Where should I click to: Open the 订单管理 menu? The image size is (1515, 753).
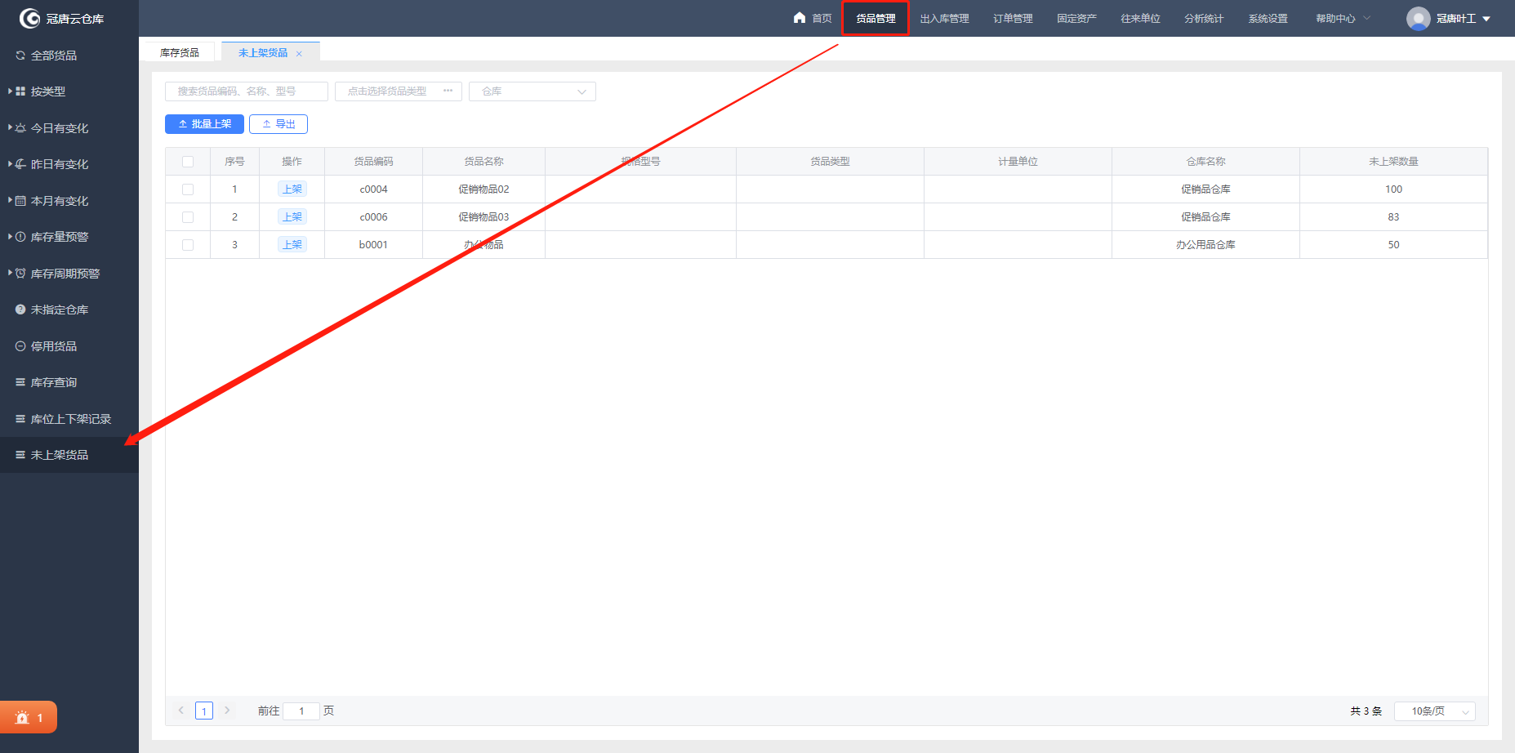pos(1013,18)
